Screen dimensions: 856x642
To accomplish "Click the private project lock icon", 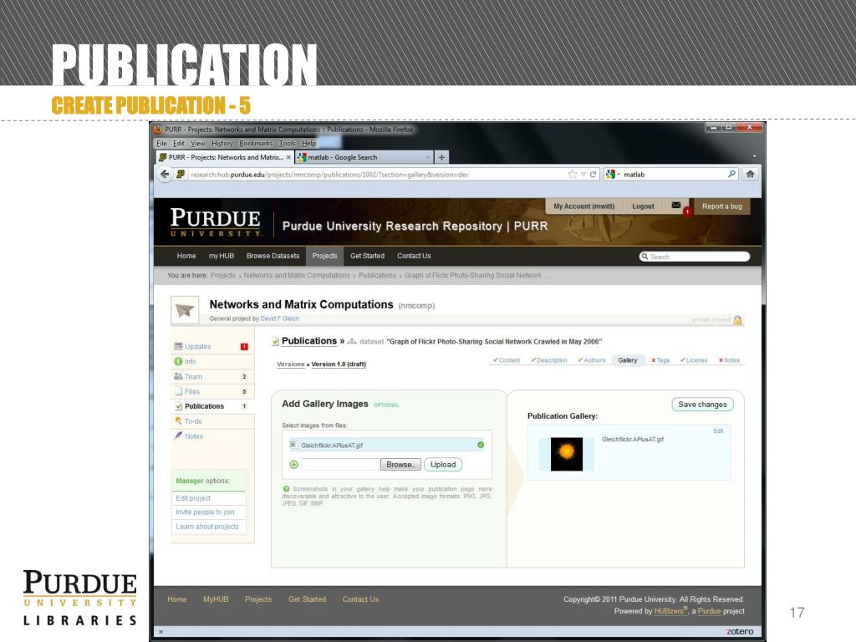I will (737, 320).
